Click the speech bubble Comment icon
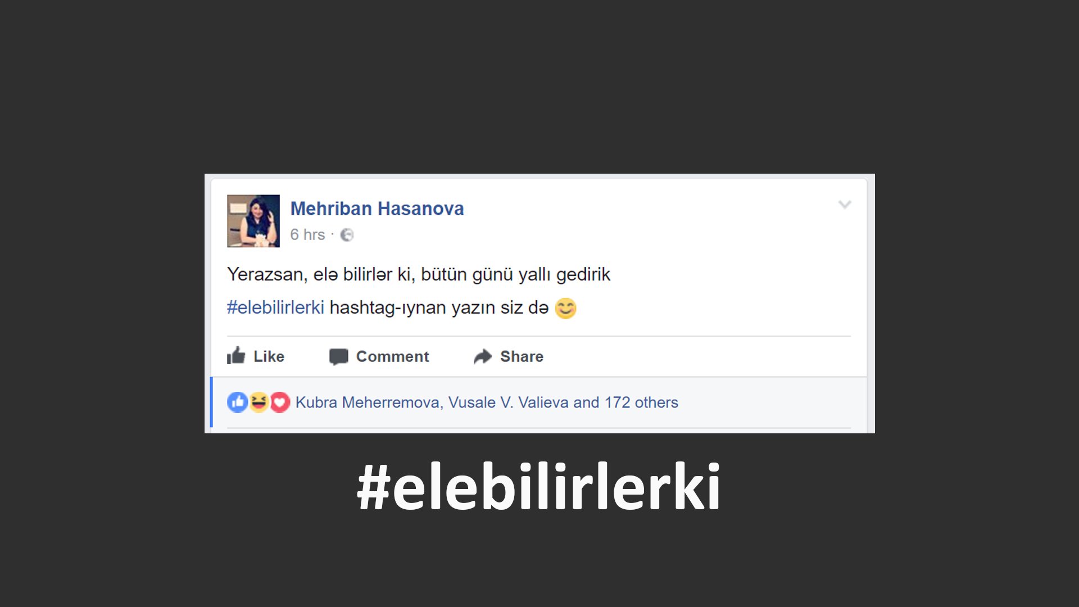The width and height of the screenshot is (1079, 607). tap(339, 357)
